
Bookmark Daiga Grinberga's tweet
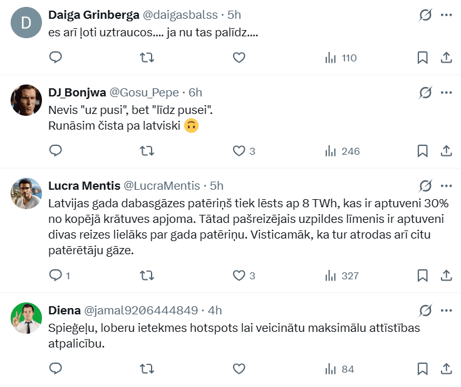click(x=423, y=58)
